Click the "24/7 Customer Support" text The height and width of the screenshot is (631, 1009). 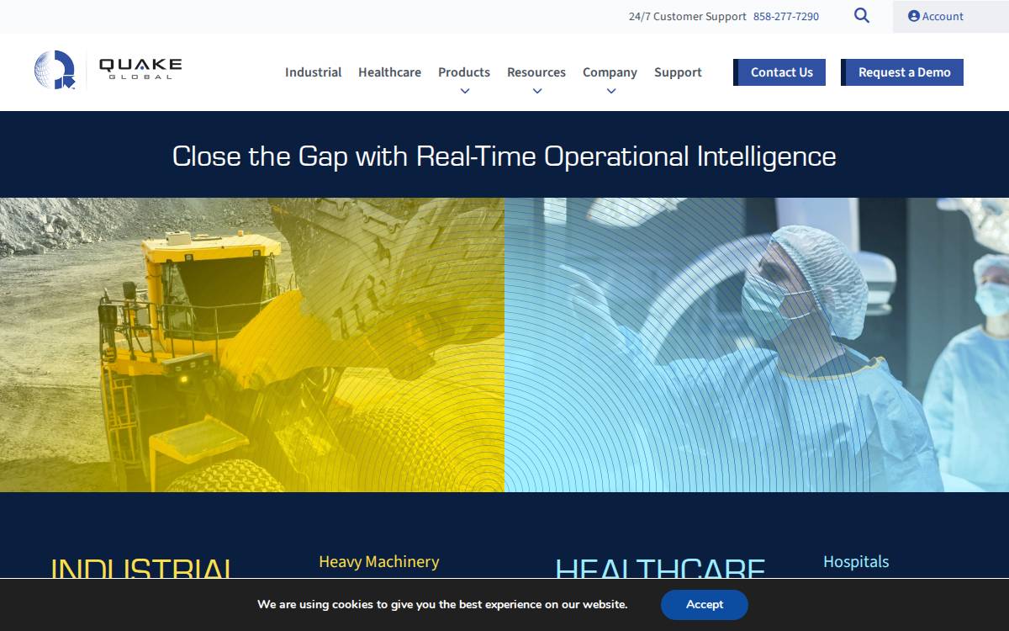click(x=688, y=16)
